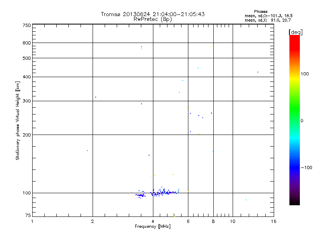Click the "mean, sd,X: 91.0, 20.7" statistics line
Screen dimensions: 322x241
pyautogui.click(x=268, y=20)
